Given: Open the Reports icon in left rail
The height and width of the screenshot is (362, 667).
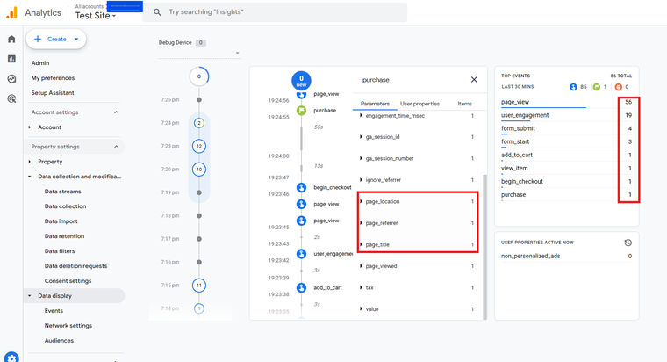Looking at the screenshot, I should tap(11, 59).
